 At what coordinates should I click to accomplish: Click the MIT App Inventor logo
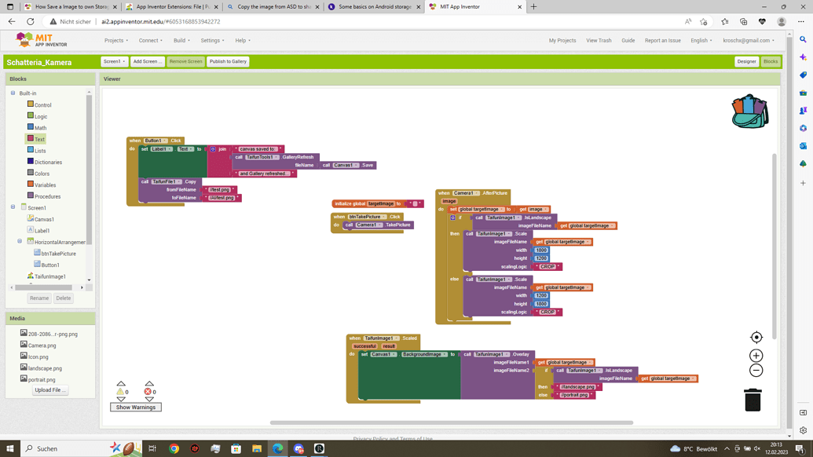[42, 40]
